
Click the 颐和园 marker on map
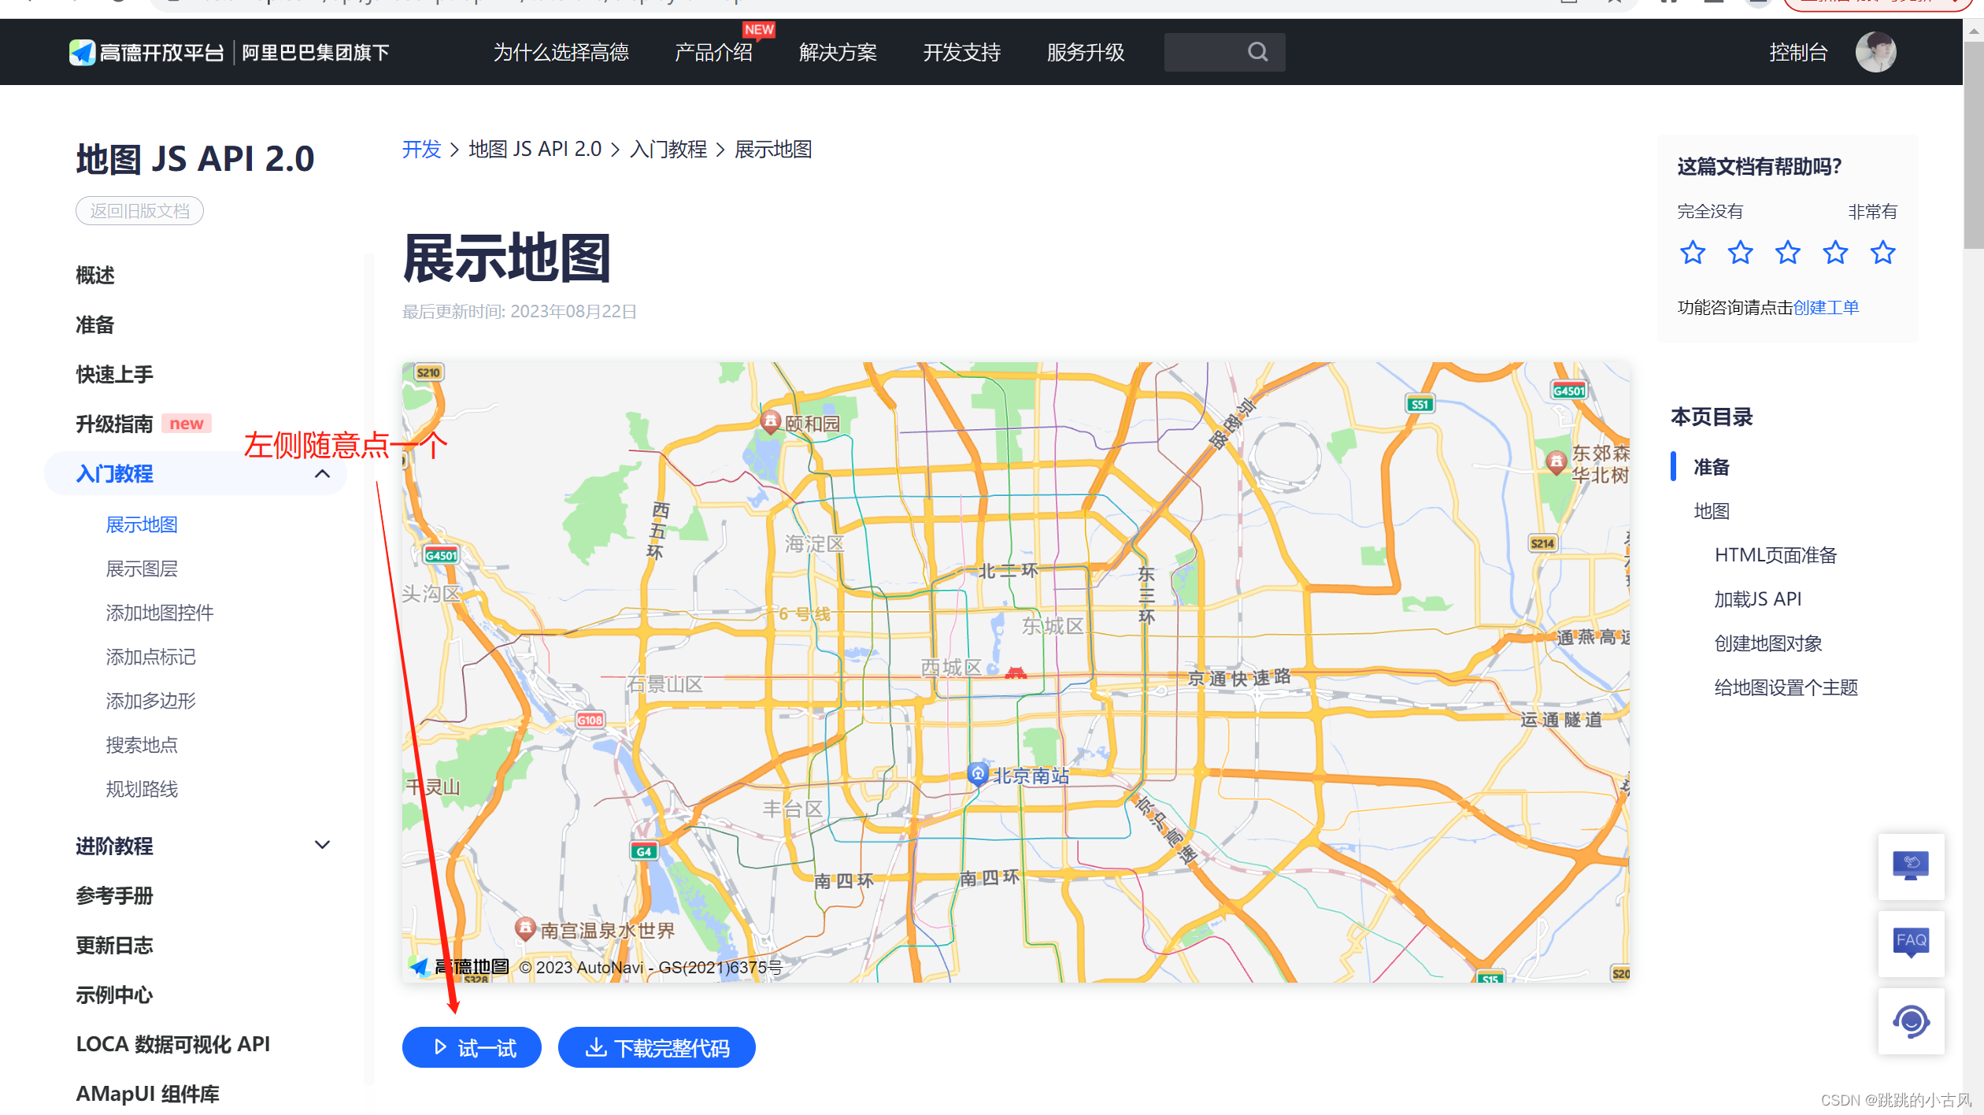771,421
